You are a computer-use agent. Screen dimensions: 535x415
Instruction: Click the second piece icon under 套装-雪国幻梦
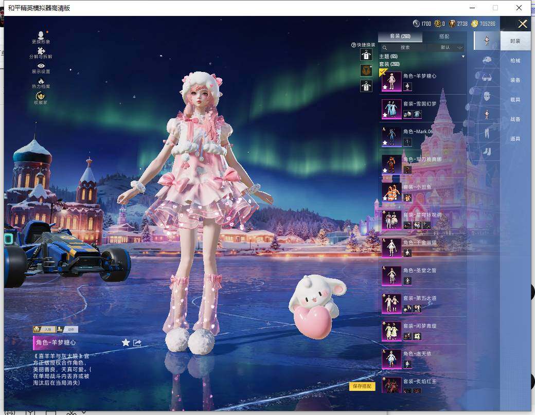click(x=417, y=114)
